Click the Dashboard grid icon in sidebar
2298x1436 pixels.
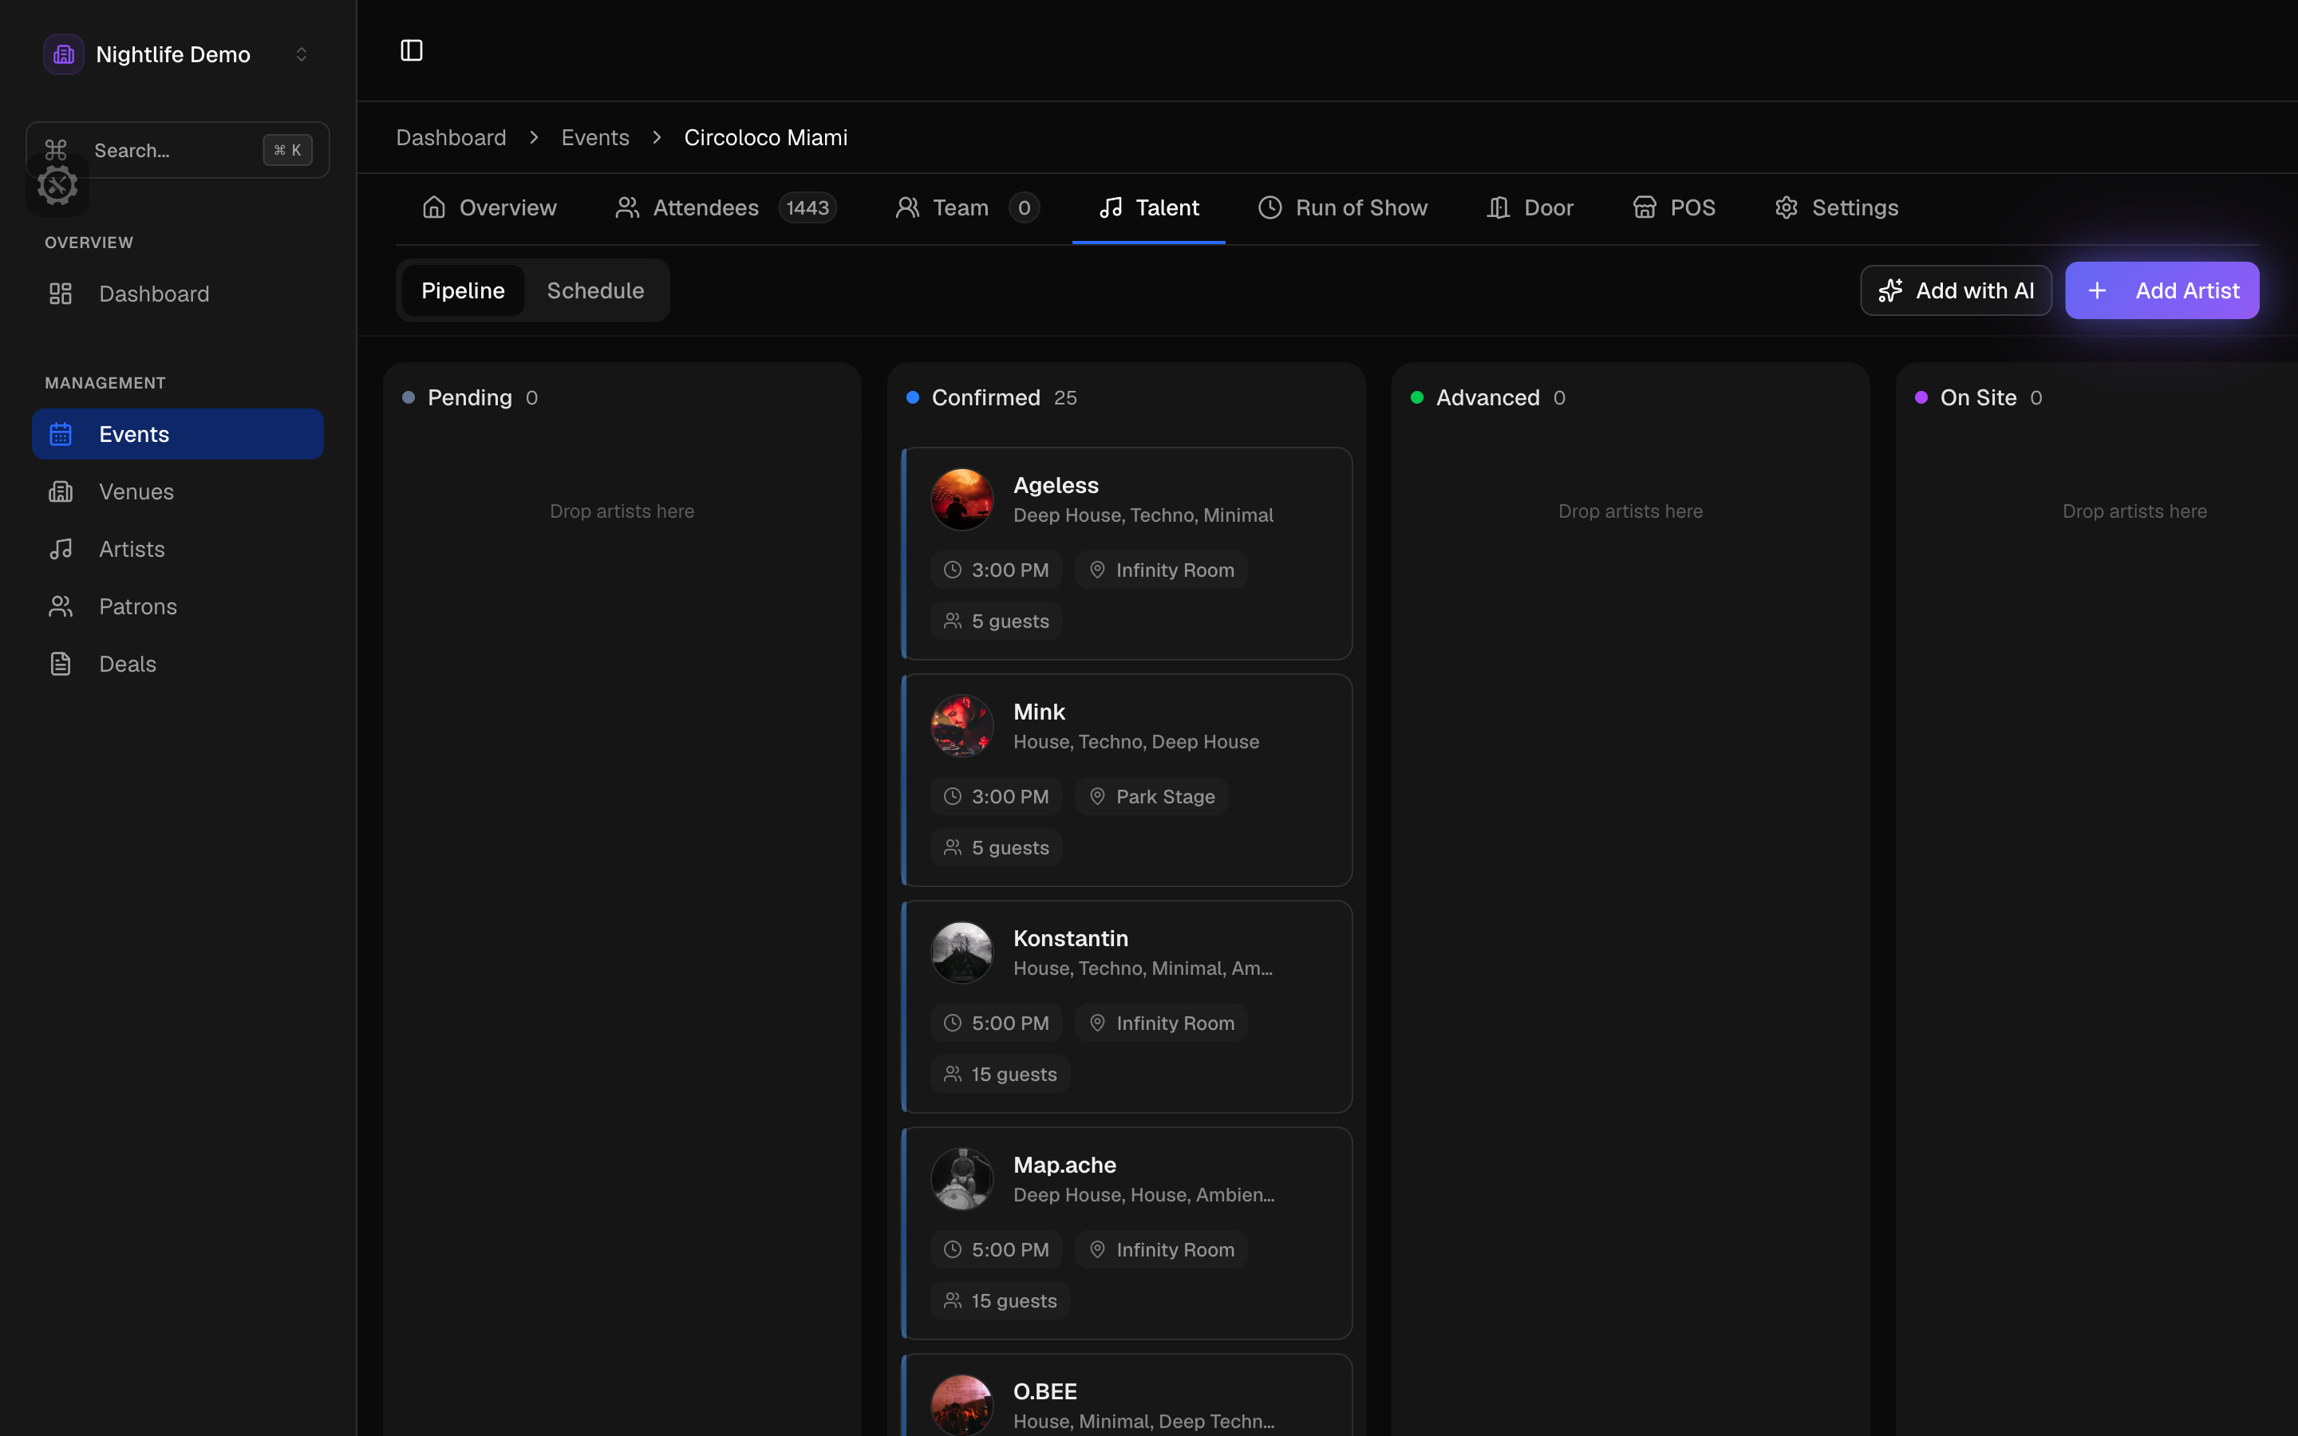tap(61, 294)
